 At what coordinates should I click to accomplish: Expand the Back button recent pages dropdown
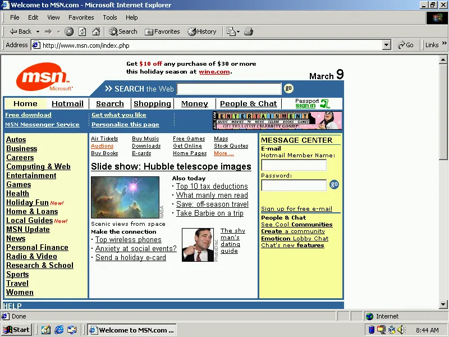click(38, 31)
